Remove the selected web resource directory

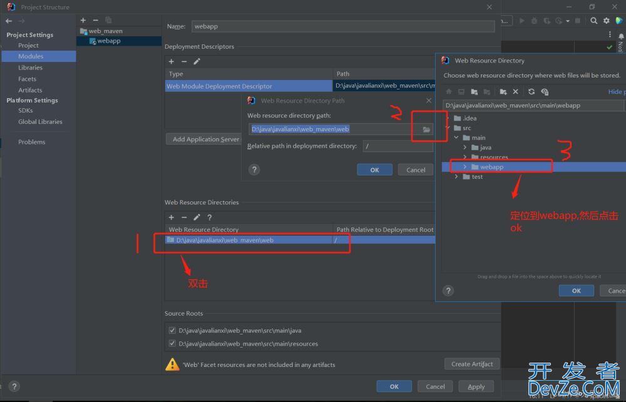(x=184, y=218)
